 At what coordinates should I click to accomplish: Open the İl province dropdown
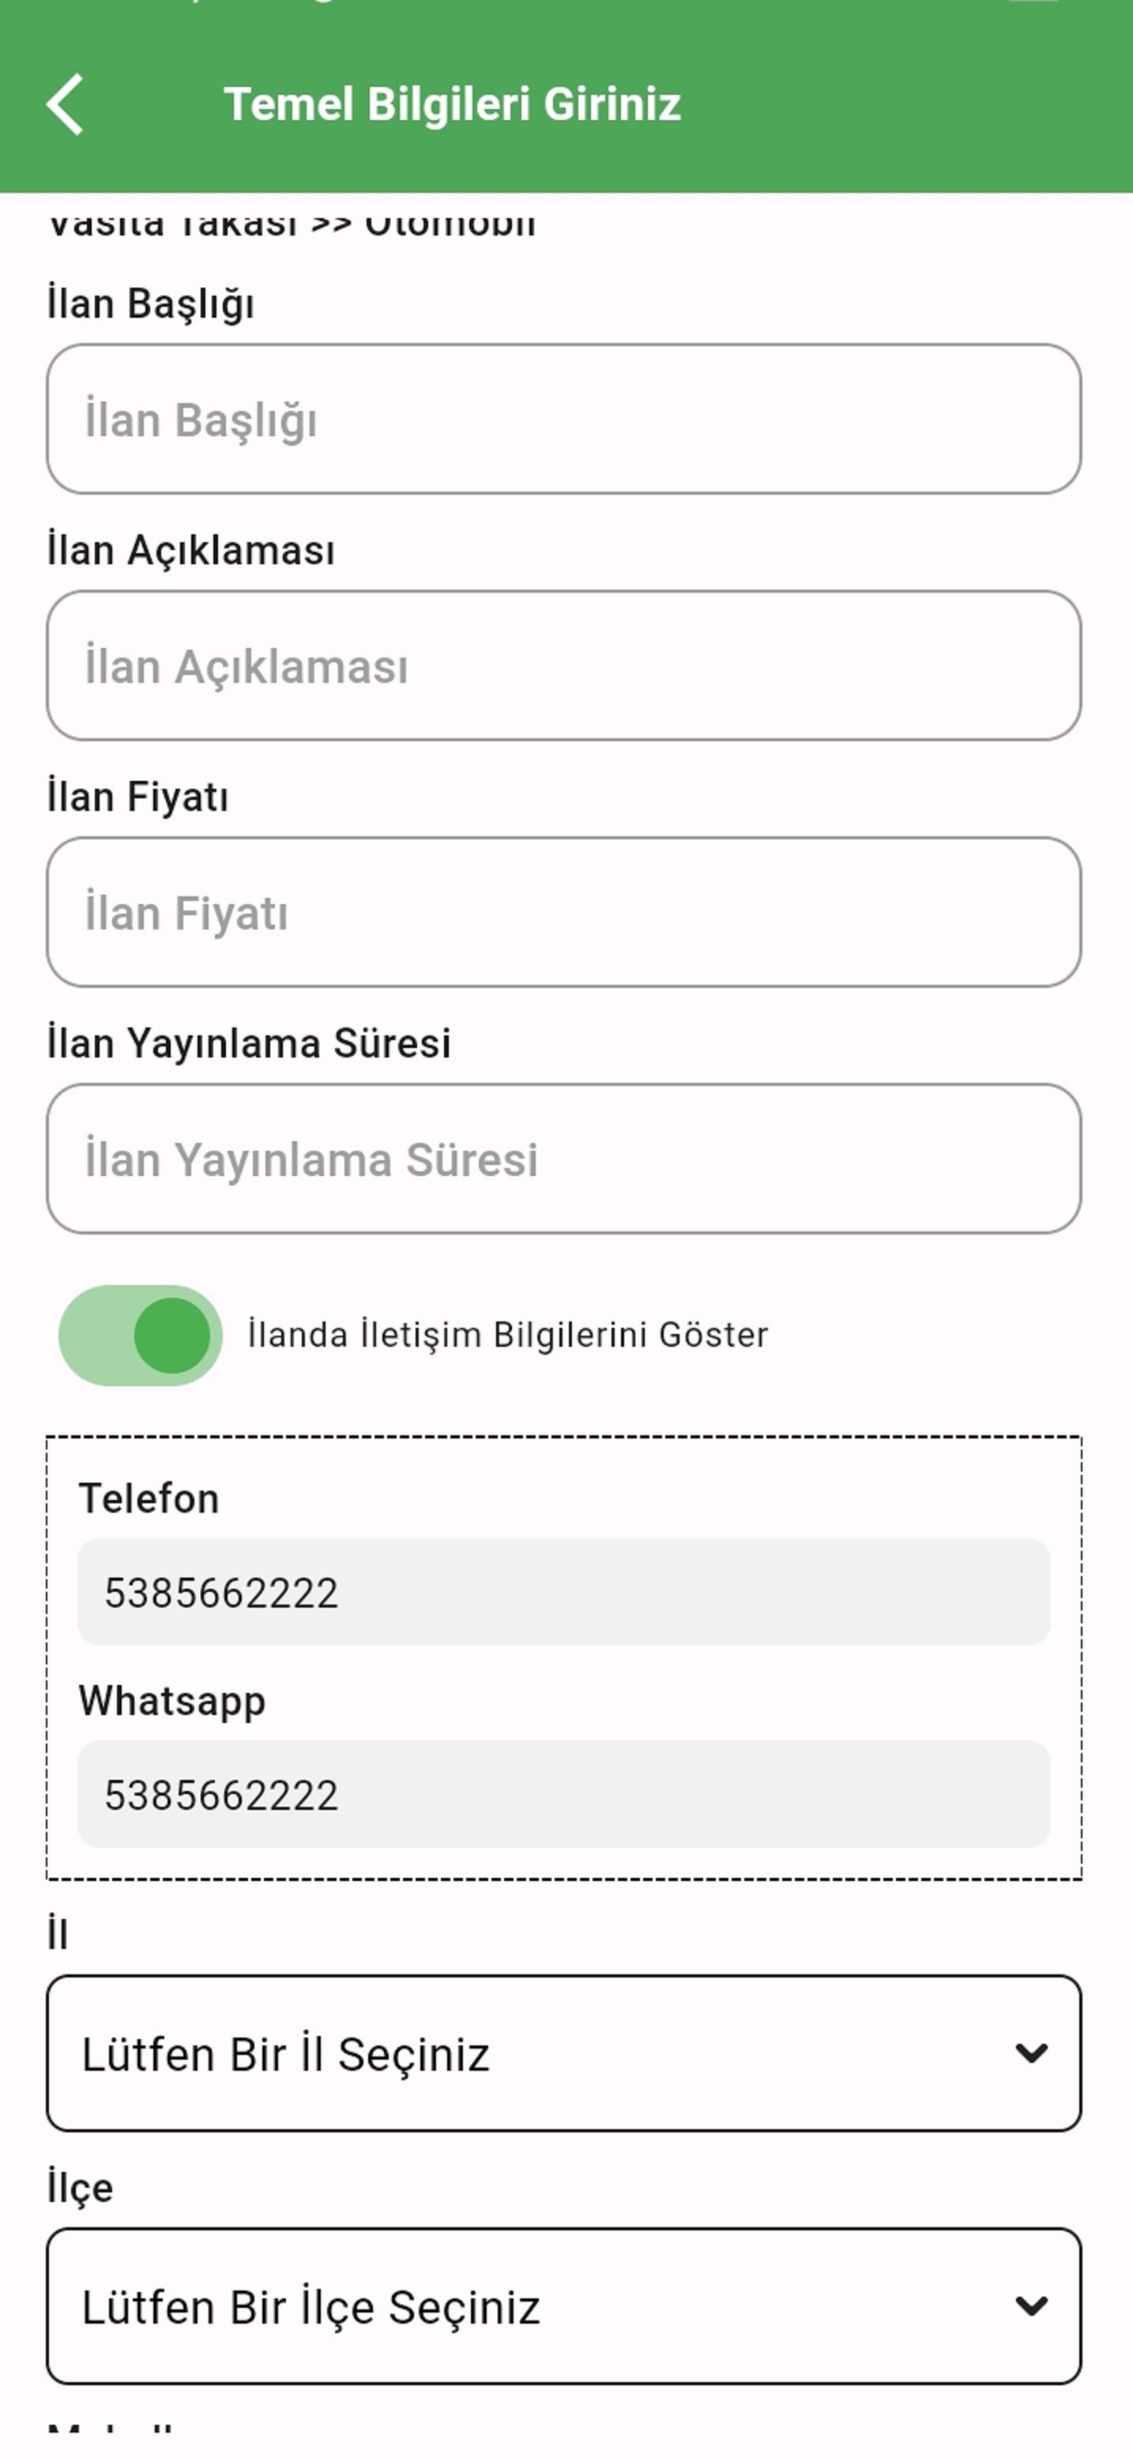563,2053
